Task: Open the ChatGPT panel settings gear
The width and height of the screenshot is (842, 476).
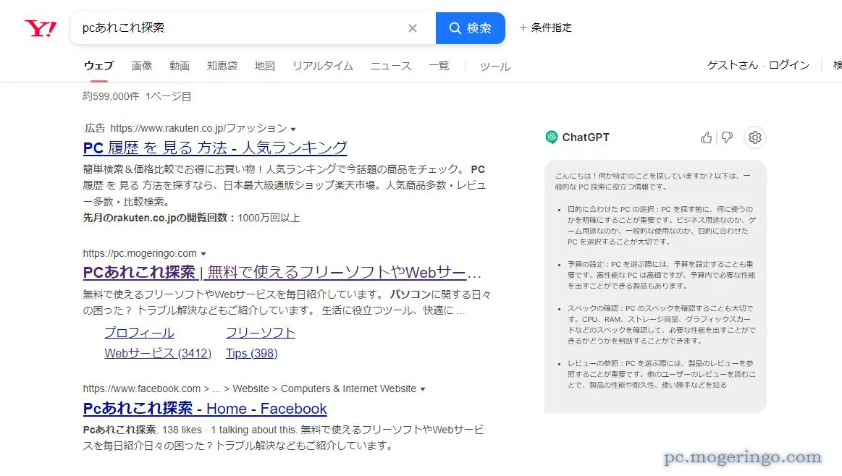Action: pyautogui.click(x=755, y=137)
